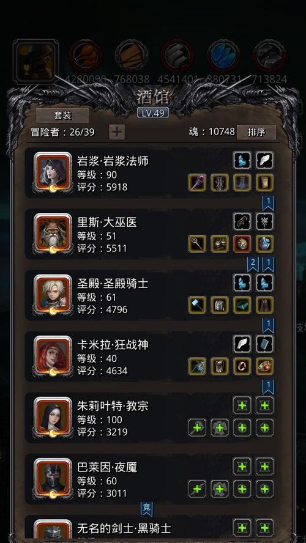Select 圣殿骑士's hammer weapon slot
306x543 pixels.
coord(197,305)
